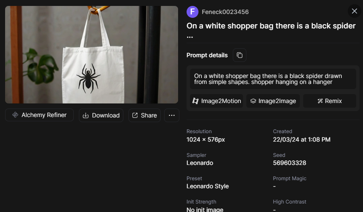Click the created date 22/03/24
This screenshot has width=363, height=212.
302,139
